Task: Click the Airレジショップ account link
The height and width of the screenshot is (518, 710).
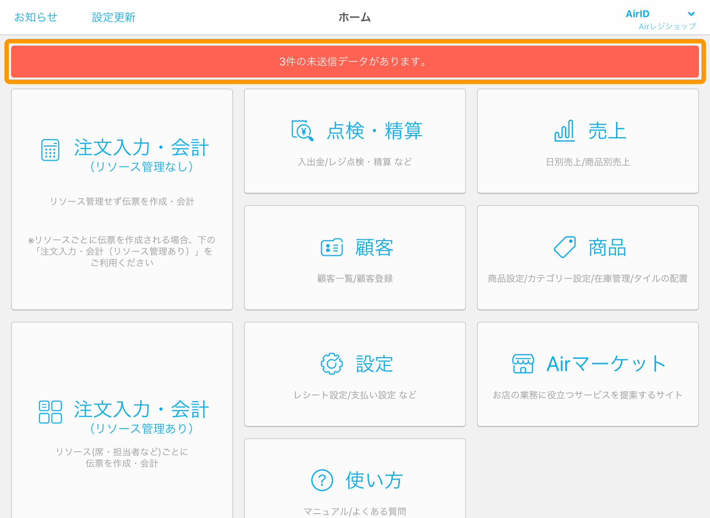Action: (667, 26)
